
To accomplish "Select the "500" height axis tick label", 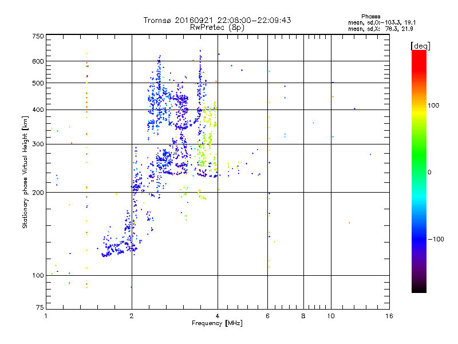I will point(38,83).
